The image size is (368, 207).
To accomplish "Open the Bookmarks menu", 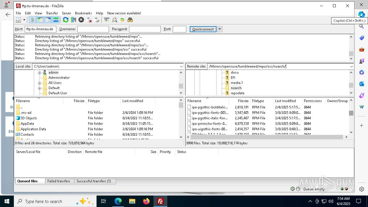I will 83,13.
